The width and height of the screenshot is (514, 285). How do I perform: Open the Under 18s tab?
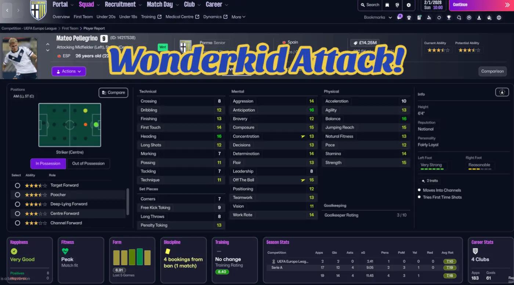click(x=128, y=17)
